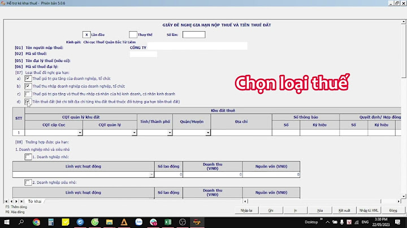The height and width of the screenshot is (228, 407).
Task: Click the 'Mã số thuế' value field
Action: (x=143, y=54)
